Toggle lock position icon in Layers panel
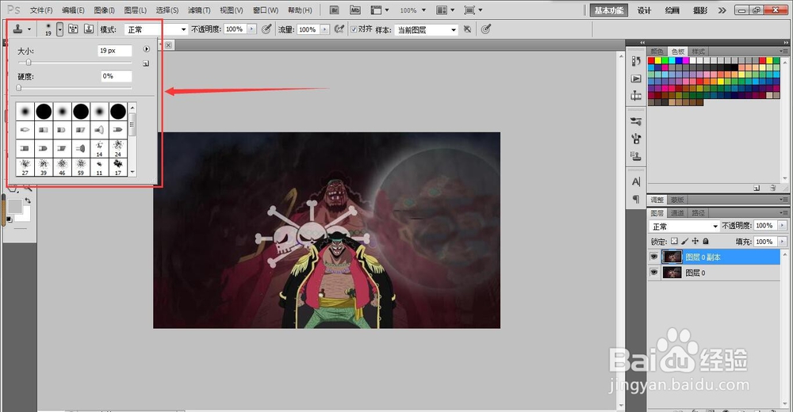793x412 pixels. (x=695, y=241)
